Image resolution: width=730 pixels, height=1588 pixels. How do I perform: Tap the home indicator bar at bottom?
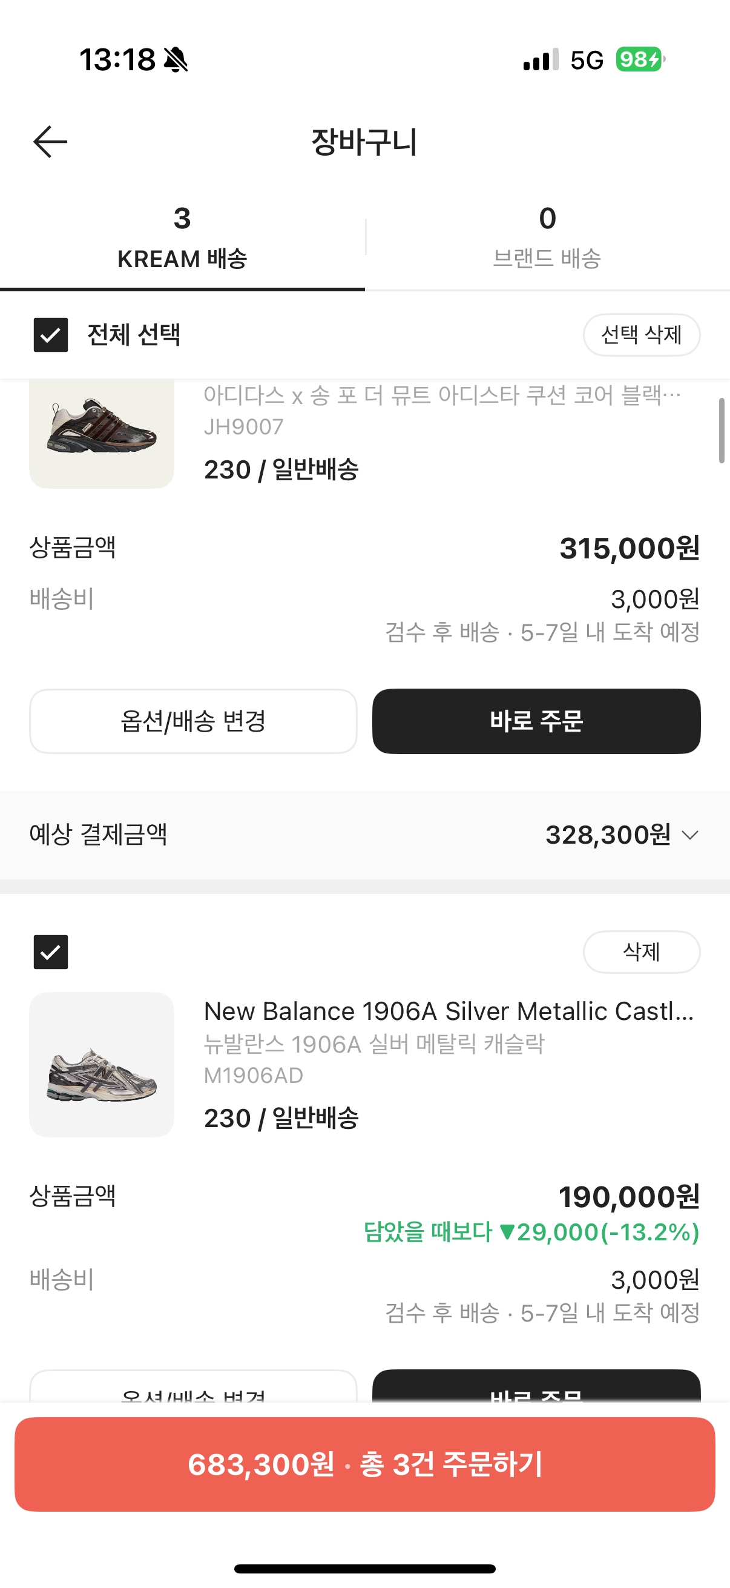pyautogui.click(x=364, y=1568)
